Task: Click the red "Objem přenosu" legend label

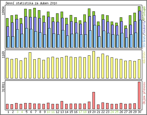Action: pos(144,93)
